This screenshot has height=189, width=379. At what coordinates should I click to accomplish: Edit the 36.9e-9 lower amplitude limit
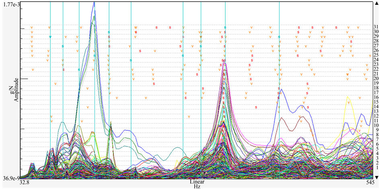pos(10,178)
